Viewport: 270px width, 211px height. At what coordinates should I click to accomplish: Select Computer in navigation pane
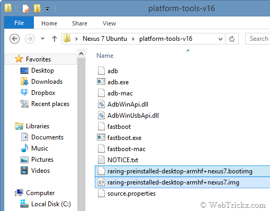point(40,193)
